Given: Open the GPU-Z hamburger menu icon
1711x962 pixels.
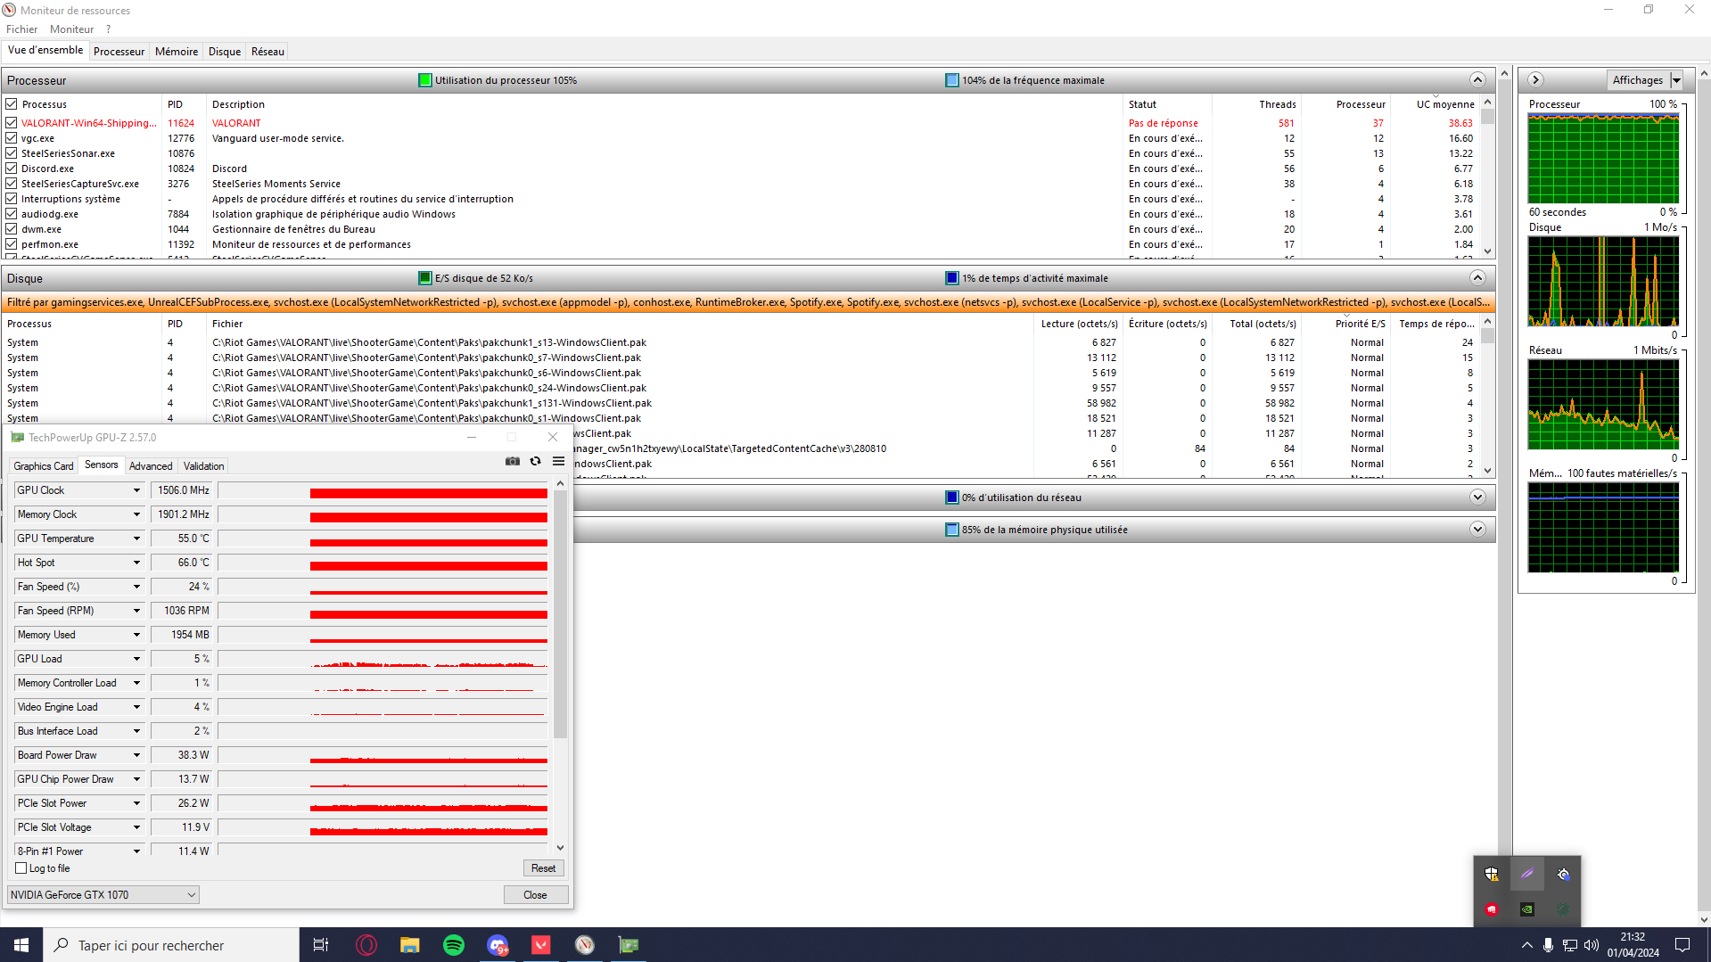Looking at the screenshot, I should click(558, 461).
